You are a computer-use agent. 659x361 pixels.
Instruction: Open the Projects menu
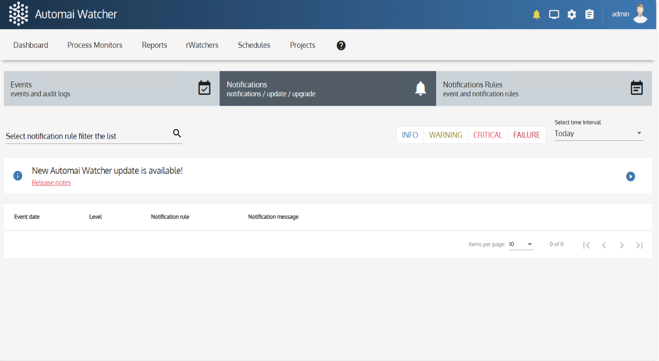(x=302, y=45)
